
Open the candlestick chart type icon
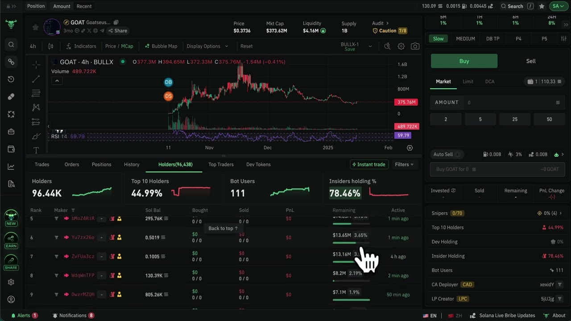click(x=51, y=46)
